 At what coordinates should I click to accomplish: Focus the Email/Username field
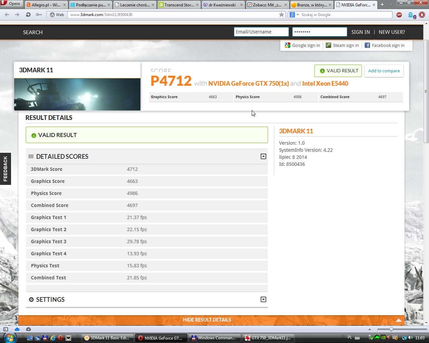[x=261, y=32]
